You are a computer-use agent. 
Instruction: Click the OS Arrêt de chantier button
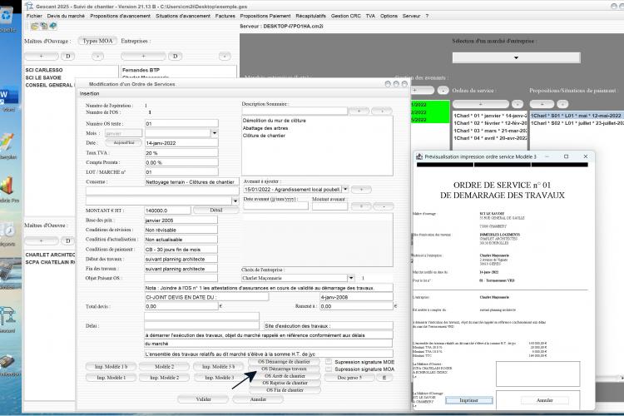pos(285,376)
